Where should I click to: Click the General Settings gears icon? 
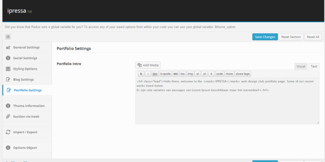point(8,48)
